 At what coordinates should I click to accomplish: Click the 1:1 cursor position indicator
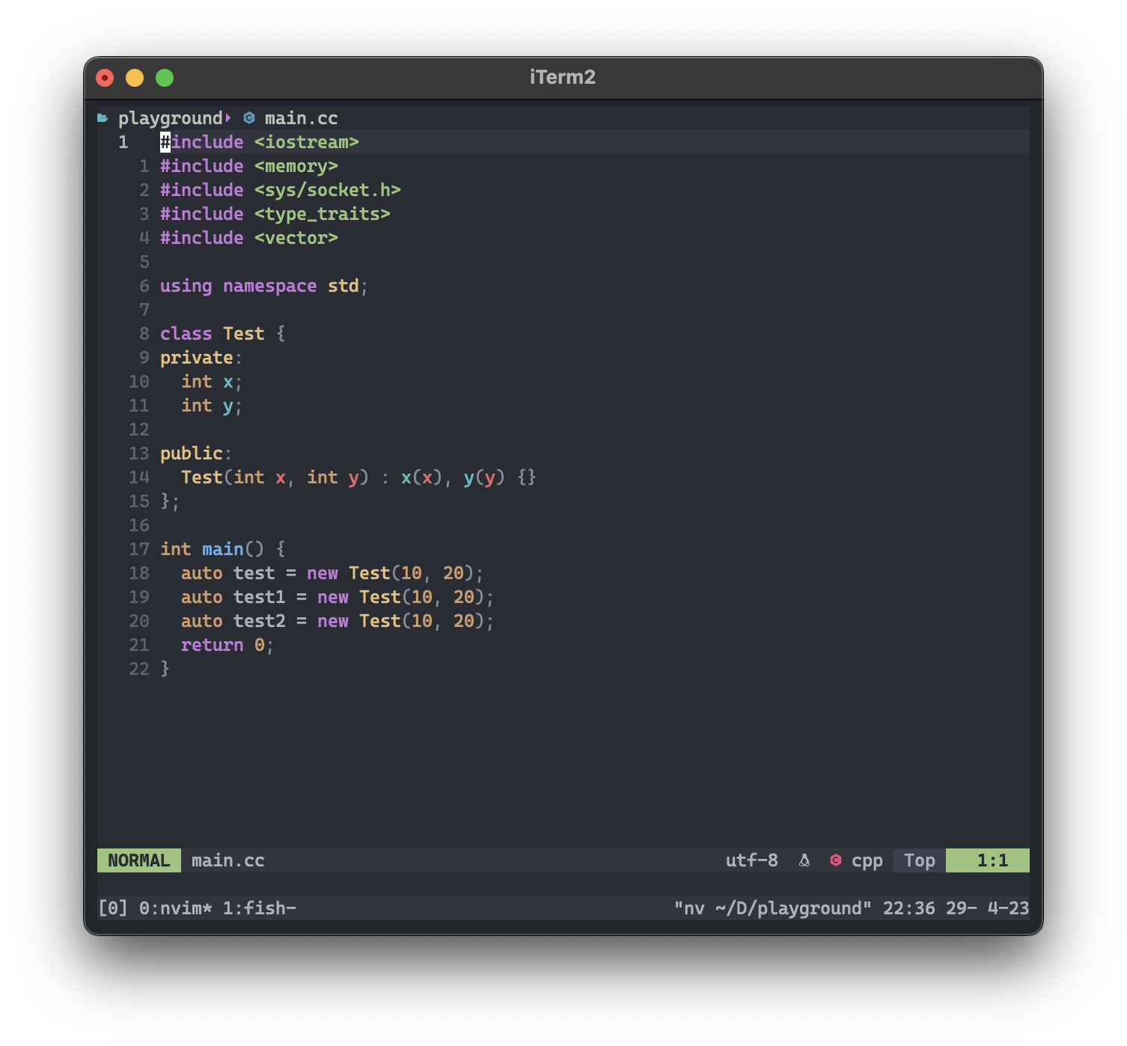pos(988,860)
